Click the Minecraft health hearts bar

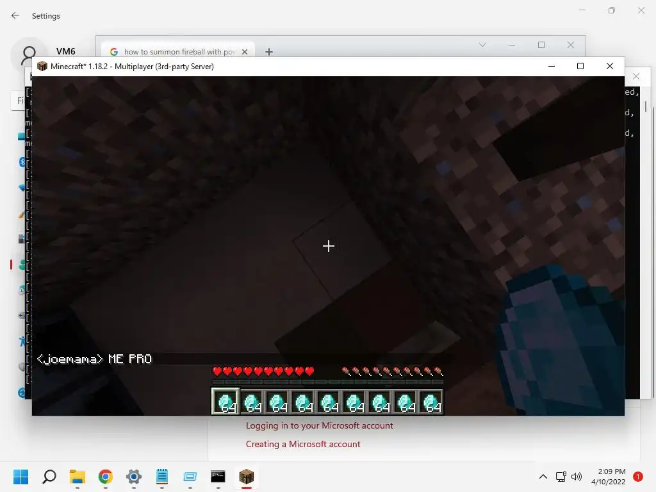pos(263,371)
